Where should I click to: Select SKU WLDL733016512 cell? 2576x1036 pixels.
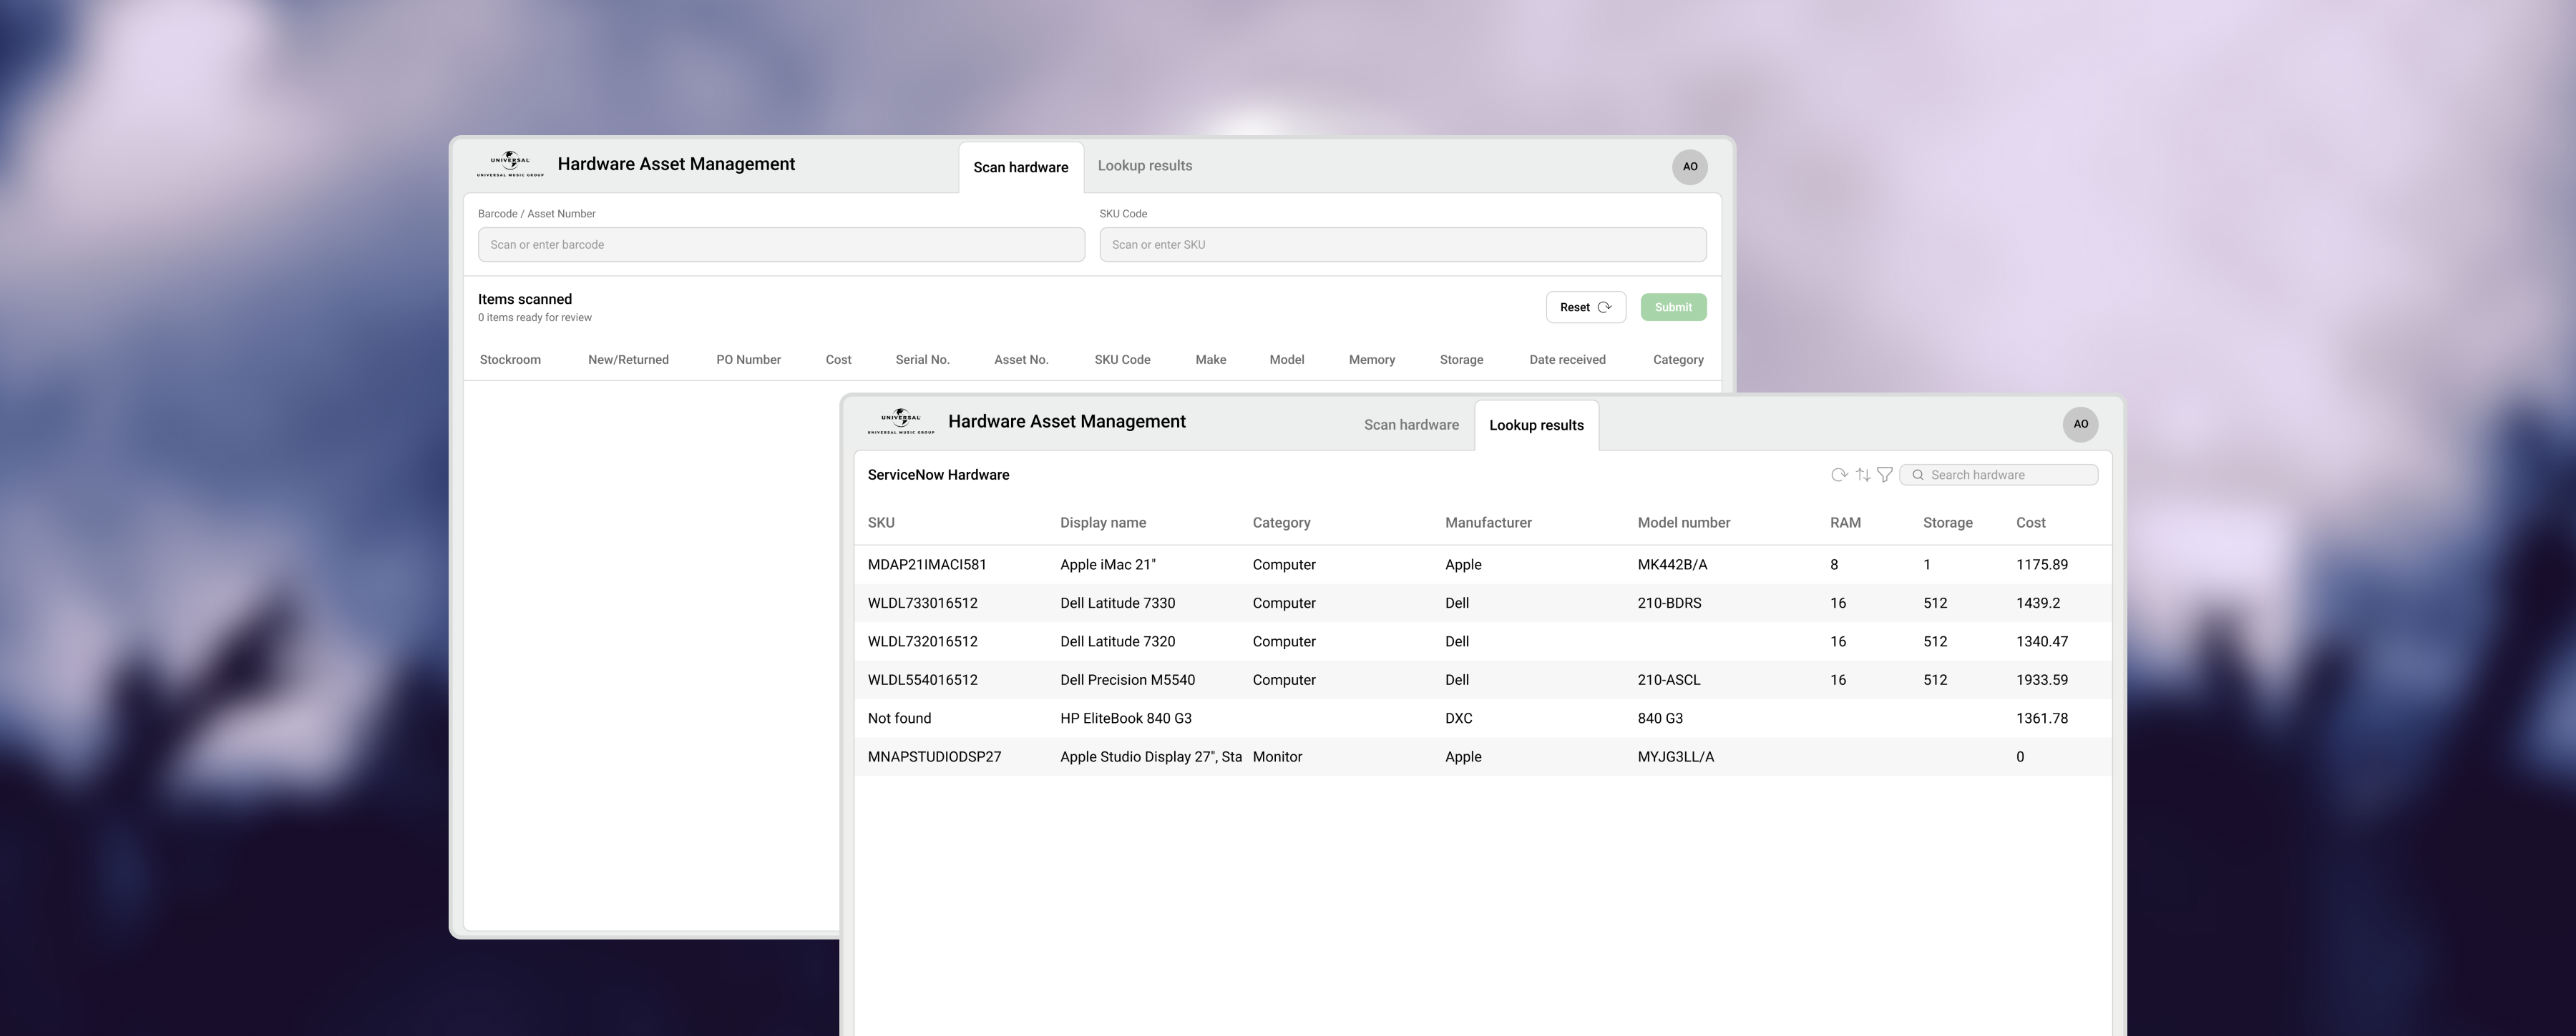tap(923, 603)
